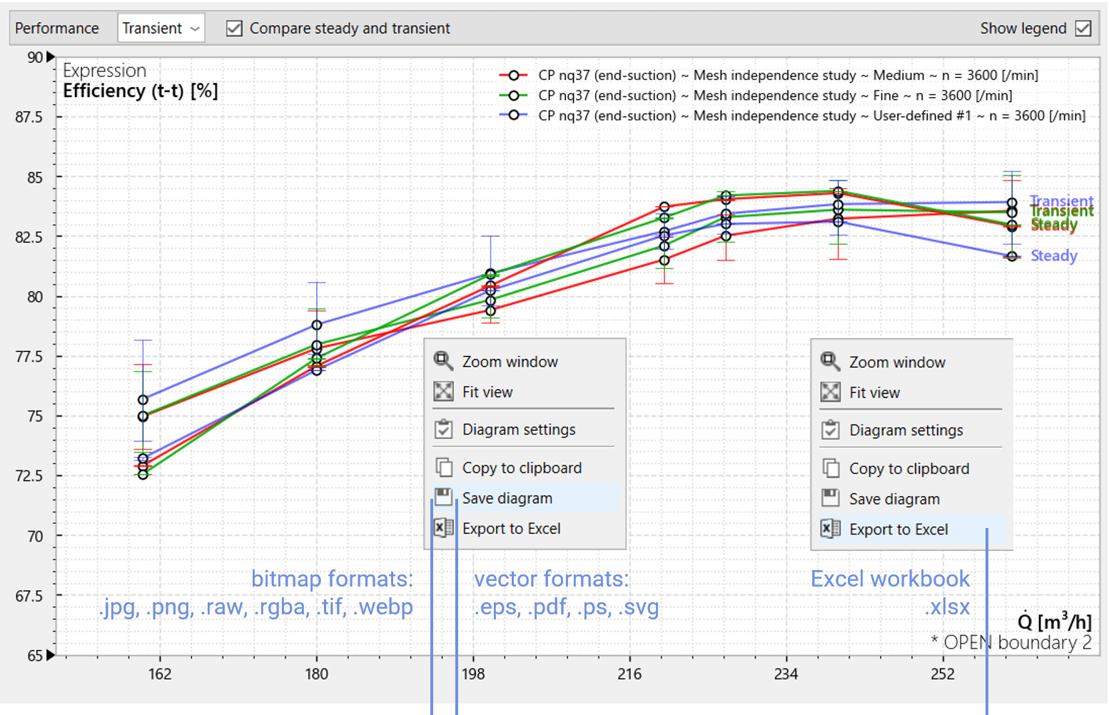Select highlighted Save diagram in left menu
Image resolution: width=1109 pixels, height=715 pixels.
(x=525, y=498)
